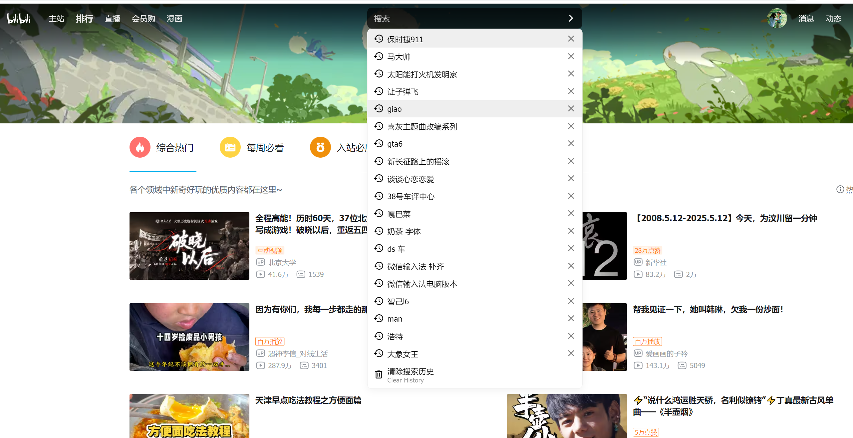The width and height of the screenshot is (853, 438).
Task: Open the user avatar profile
Action: point(777,18)
